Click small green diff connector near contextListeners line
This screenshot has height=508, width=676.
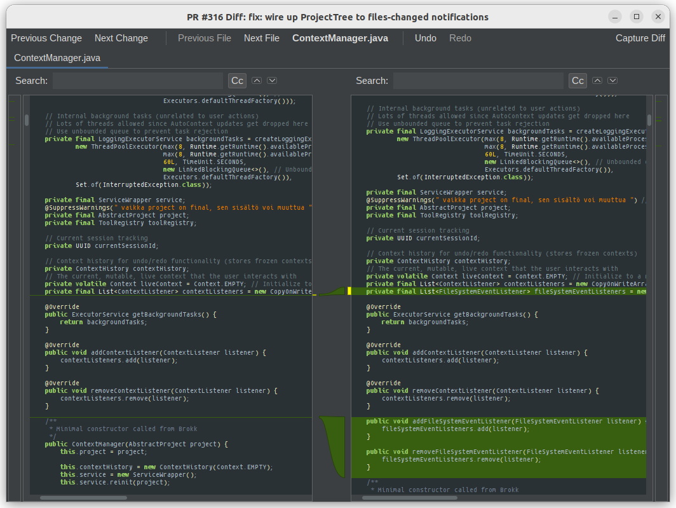point(333,292)
